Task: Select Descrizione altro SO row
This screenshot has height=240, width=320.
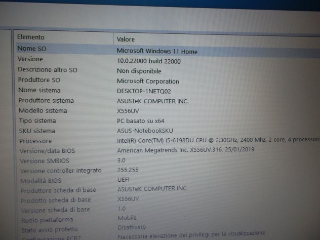Action: pyautogui.click(x=48, y=69)
